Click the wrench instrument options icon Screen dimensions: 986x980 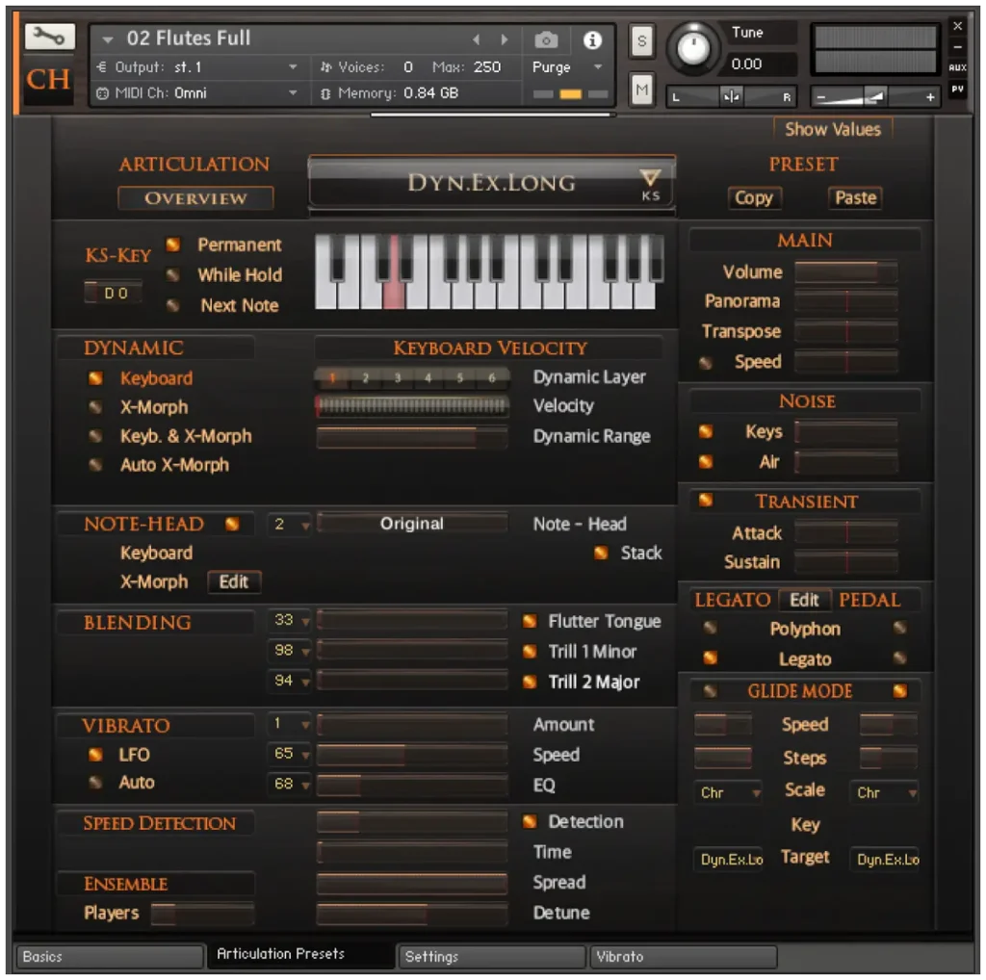click(x=49, y=38)
